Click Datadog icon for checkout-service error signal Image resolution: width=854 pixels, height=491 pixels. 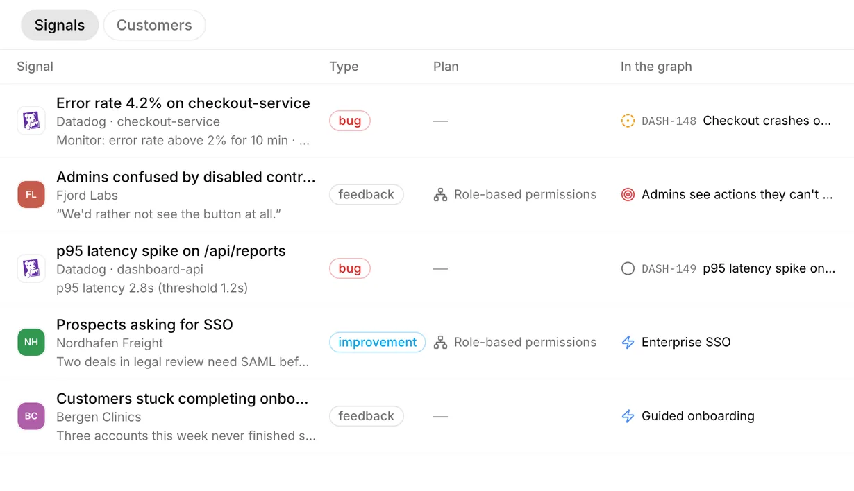click(x=31, y=121)
